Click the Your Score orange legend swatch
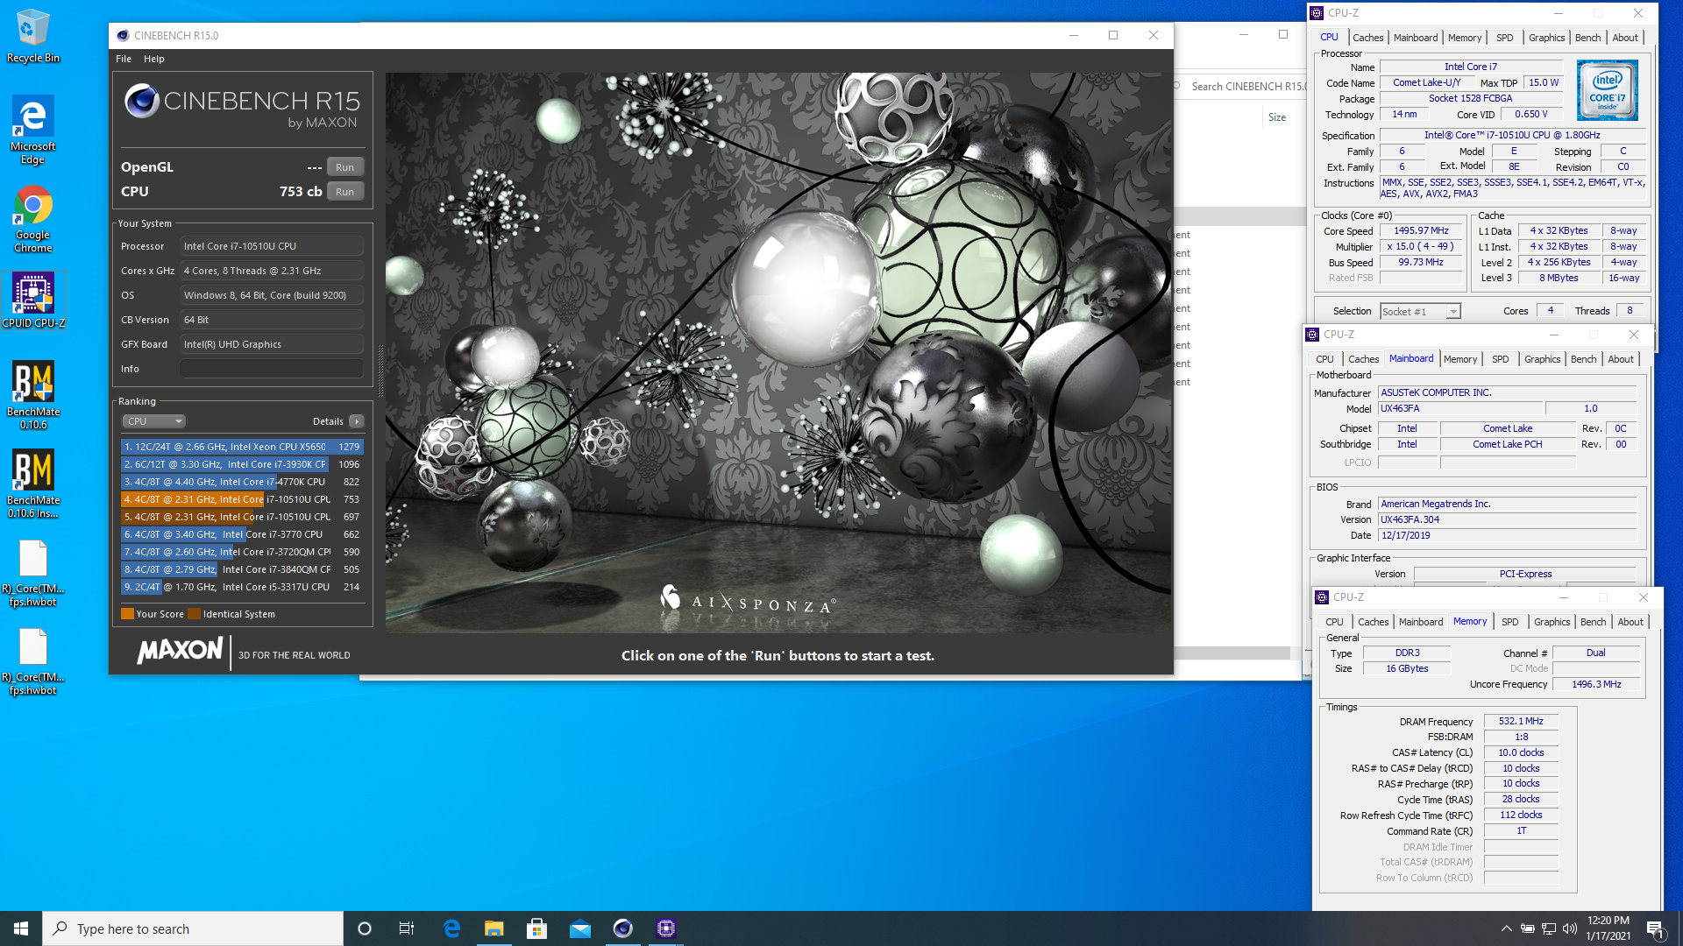Image resolution: width=1683 pixels, height=946 pixels. (x=127, y=614)
